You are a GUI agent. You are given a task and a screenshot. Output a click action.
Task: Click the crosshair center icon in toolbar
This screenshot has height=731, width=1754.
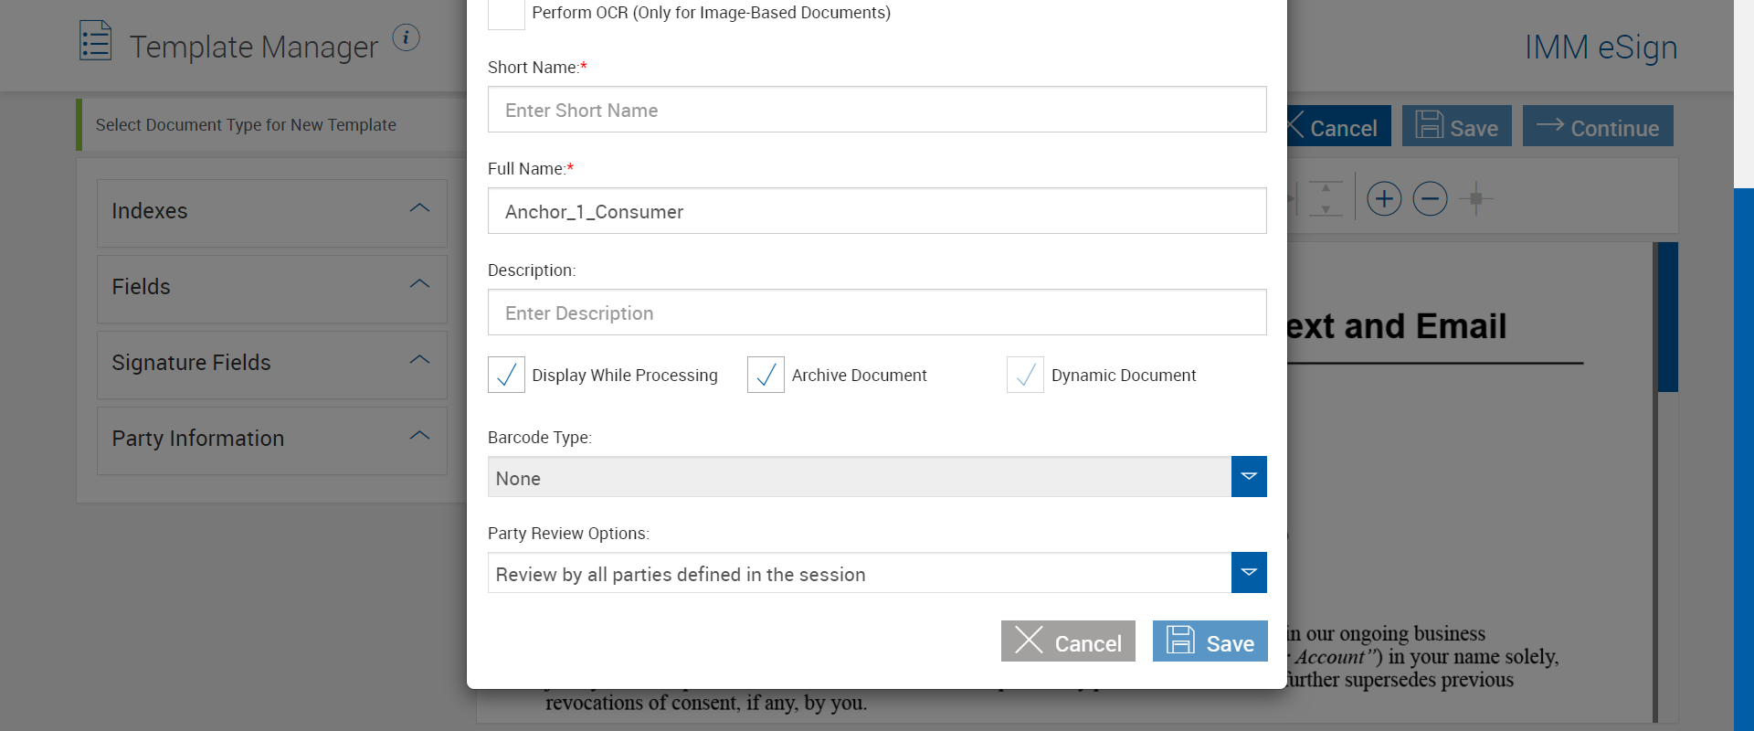[x=1475, y=198]
